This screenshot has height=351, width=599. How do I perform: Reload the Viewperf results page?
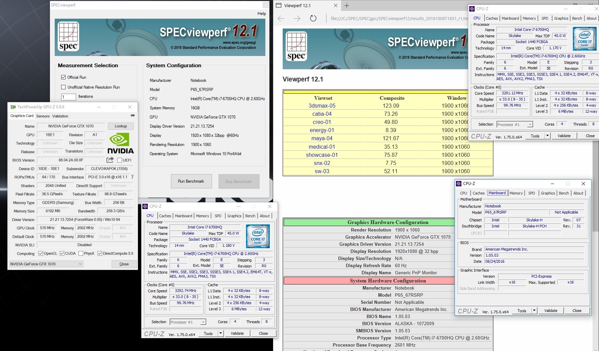[313, 18]
